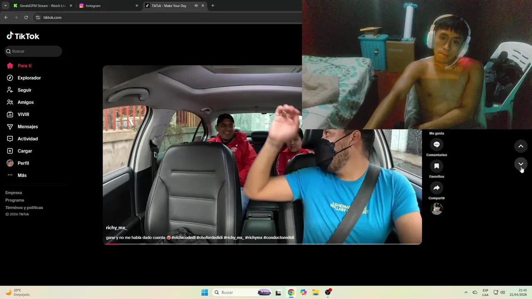Open Google Chrome from the taskbar
This screenshot has height=299, width=532.
pos(291,292)
